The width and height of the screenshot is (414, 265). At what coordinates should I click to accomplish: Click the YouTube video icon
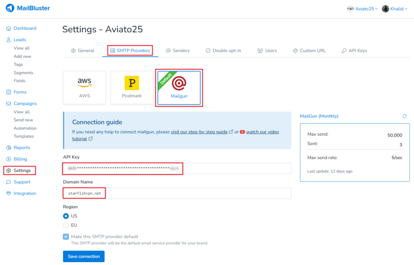[243, 132]
